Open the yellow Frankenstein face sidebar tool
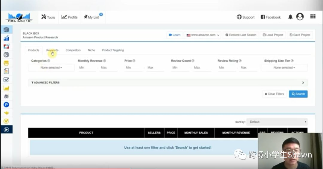Viewport: 323px width, 169px height. point(6,63)
